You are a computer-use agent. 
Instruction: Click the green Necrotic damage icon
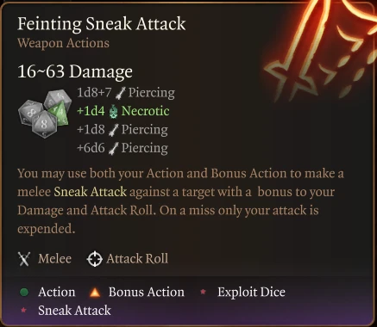(113, 111)
